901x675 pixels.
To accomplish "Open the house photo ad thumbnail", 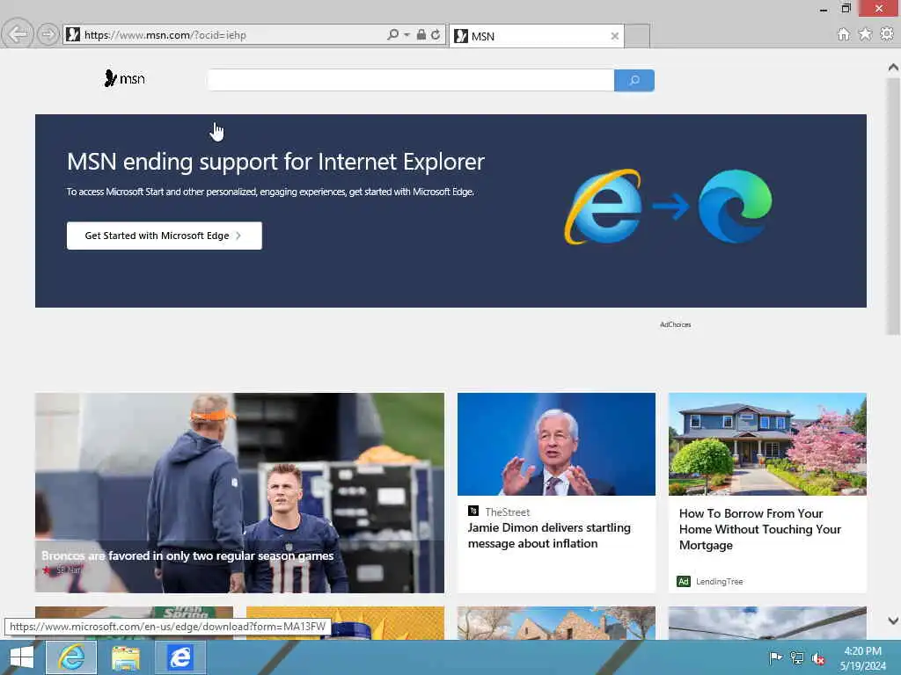I will tap(767, 444).
